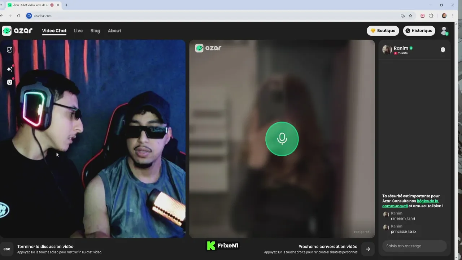The height and width of the screenshot is (260, 462).
Task: Click the red extension icon in toolbar
Action: 422,16
